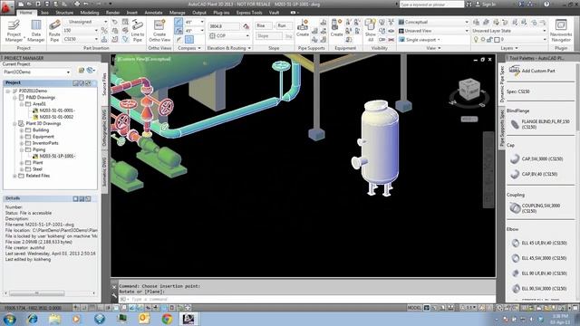Select the CAP BV 40 part
The width and height of the screenshot is (580, 326).
pos(534,174)
